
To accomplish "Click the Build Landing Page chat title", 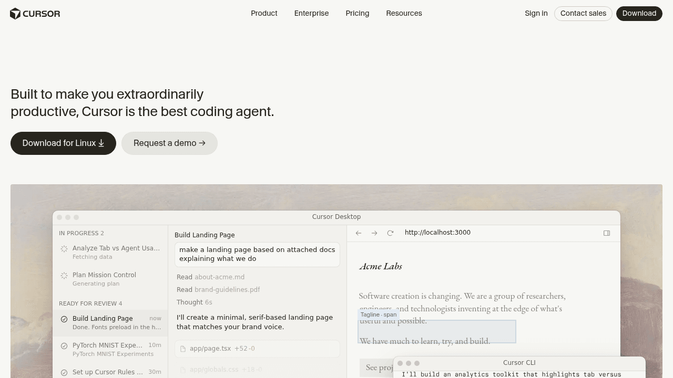I will click(x=205, y=235).
